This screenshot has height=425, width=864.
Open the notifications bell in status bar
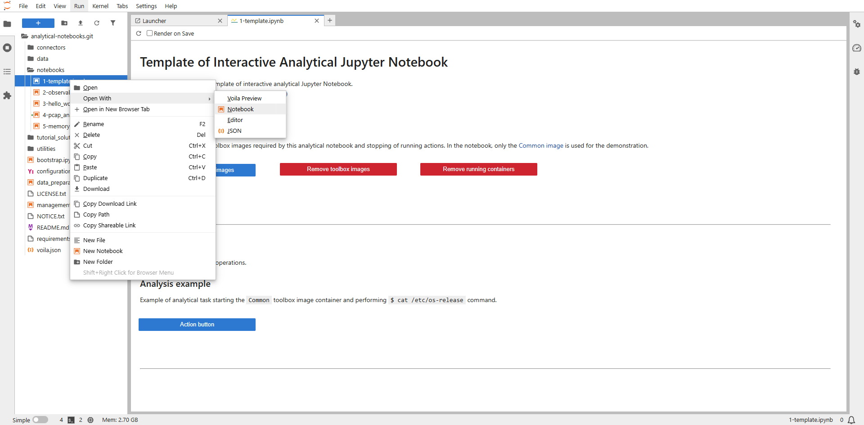tap(851, 420)
